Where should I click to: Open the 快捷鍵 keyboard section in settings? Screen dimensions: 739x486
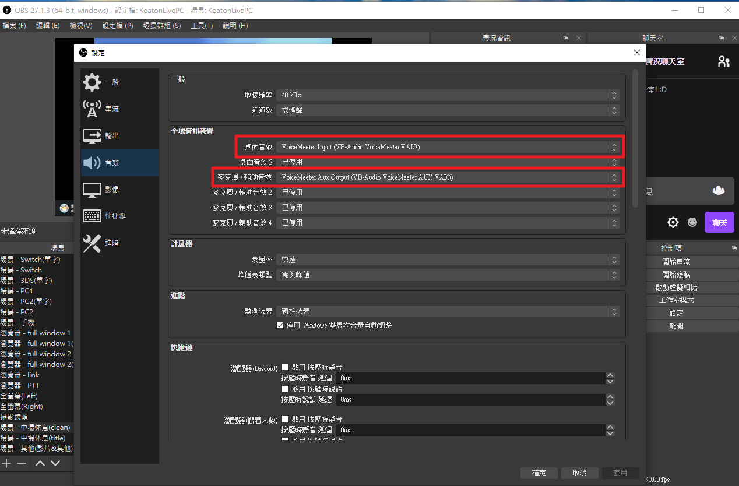pyautogui.click(x=119, y=216)
